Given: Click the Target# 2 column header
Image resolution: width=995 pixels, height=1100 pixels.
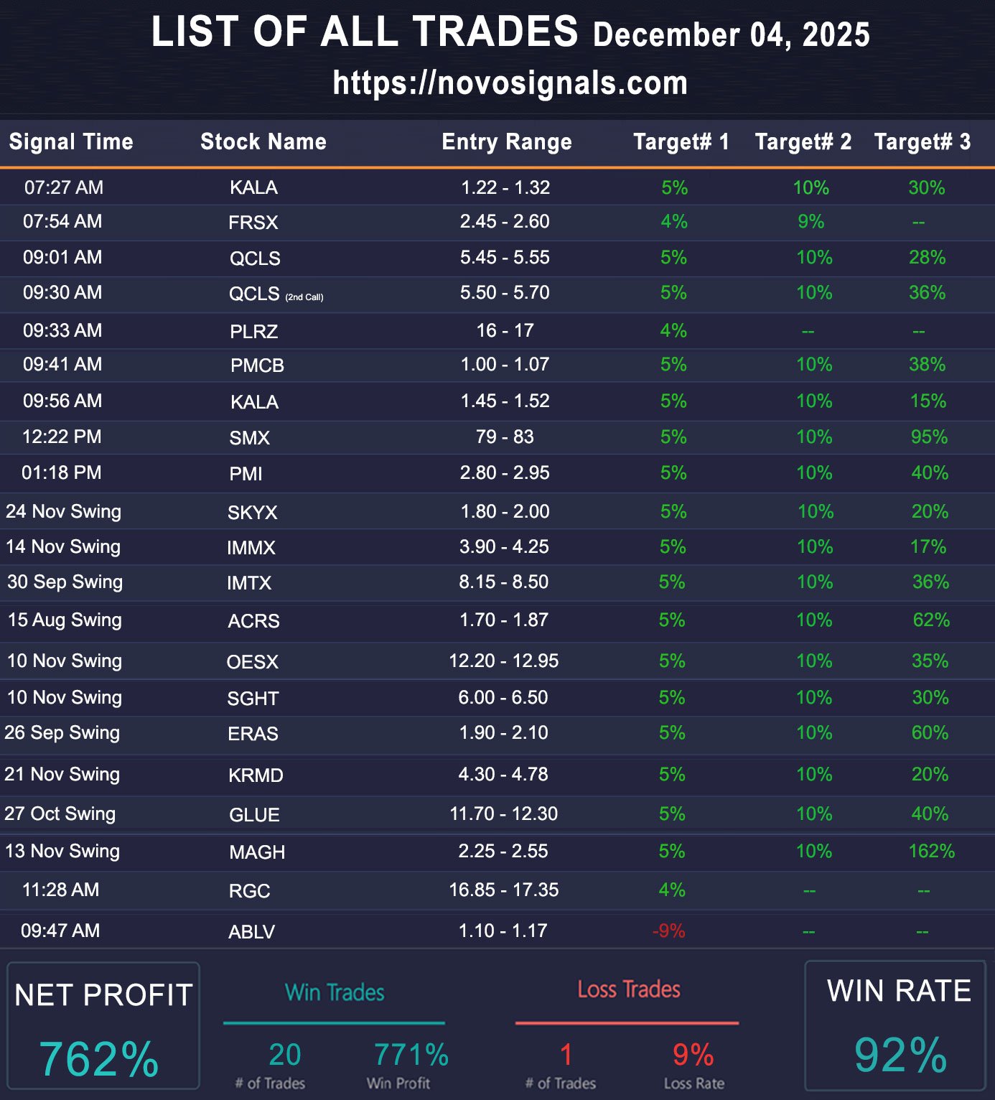Looking at the screenshot, I should click(x=803, y=141).
